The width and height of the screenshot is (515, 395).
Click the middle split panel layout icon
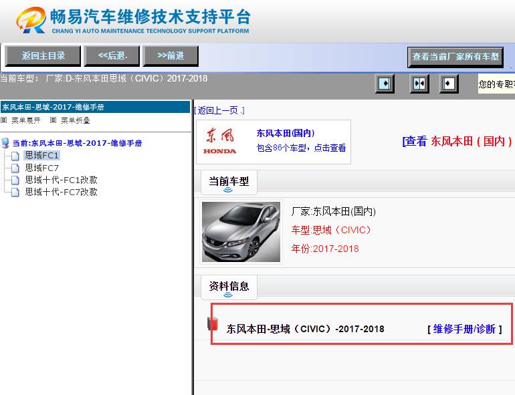click(419, 84)
